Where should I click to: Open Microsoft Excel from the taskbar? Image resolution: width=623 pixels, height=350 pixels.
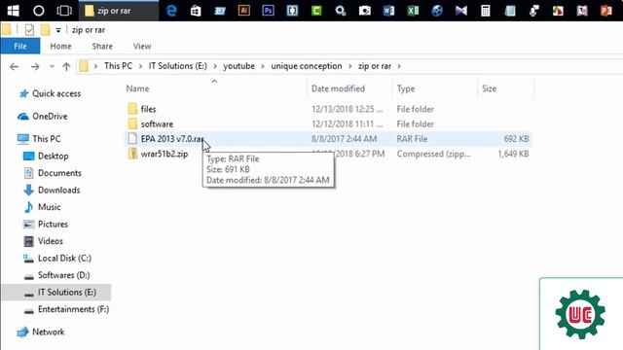(413, 11)
